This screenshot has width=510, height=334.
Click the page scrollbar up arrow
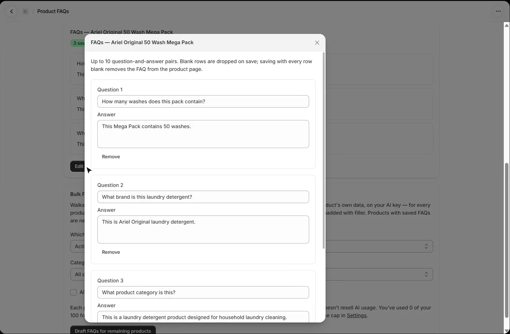coord(507,26)
